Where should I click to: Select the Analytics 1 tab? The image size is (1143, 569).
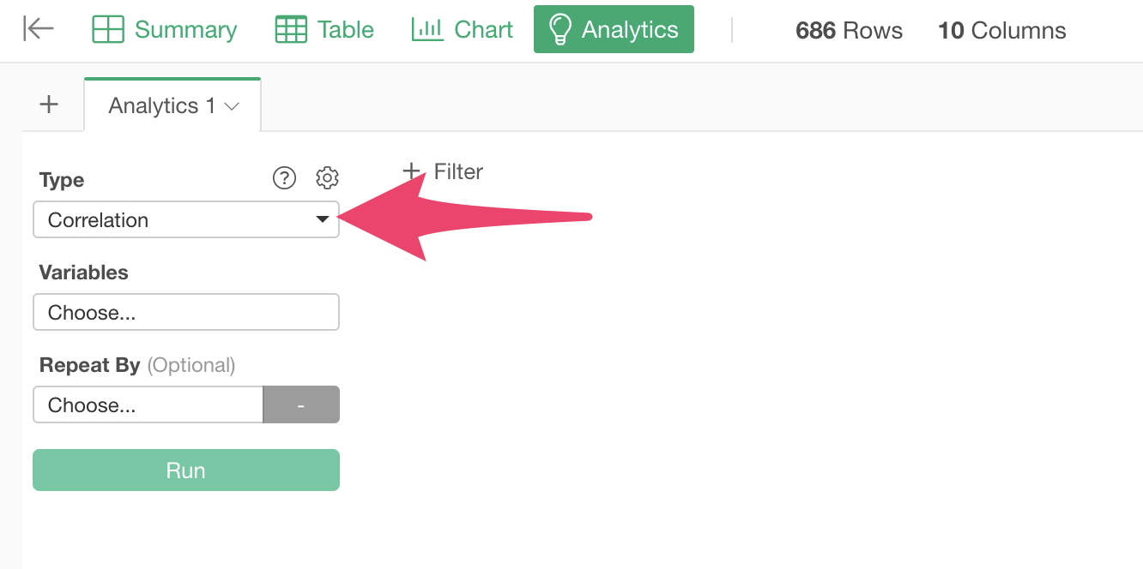172,105
